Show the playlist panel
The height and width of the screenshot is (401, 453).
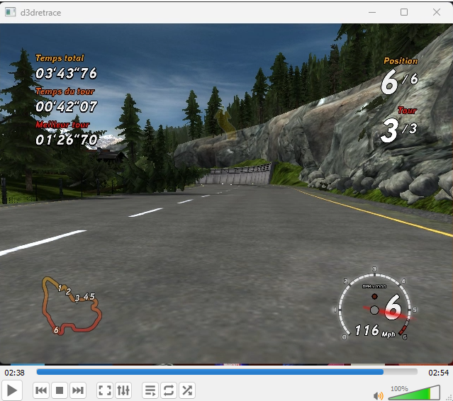point(150,390)
